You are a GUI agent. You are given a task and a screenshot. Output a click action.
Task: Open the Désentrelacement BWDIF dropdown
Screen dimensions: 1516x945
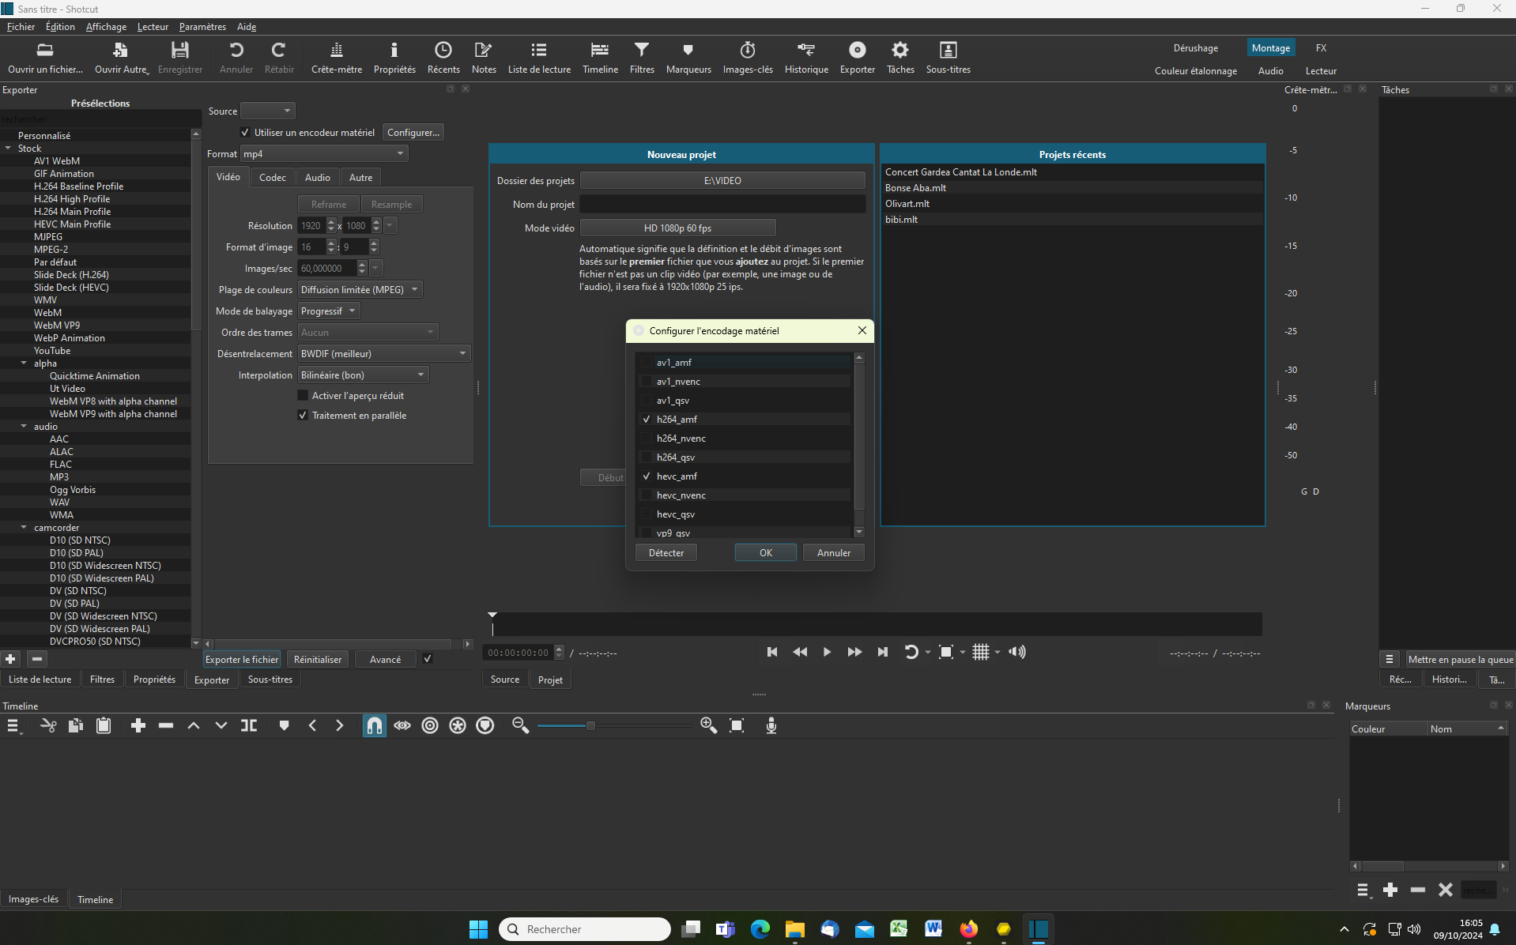click(x=384, y=354)
